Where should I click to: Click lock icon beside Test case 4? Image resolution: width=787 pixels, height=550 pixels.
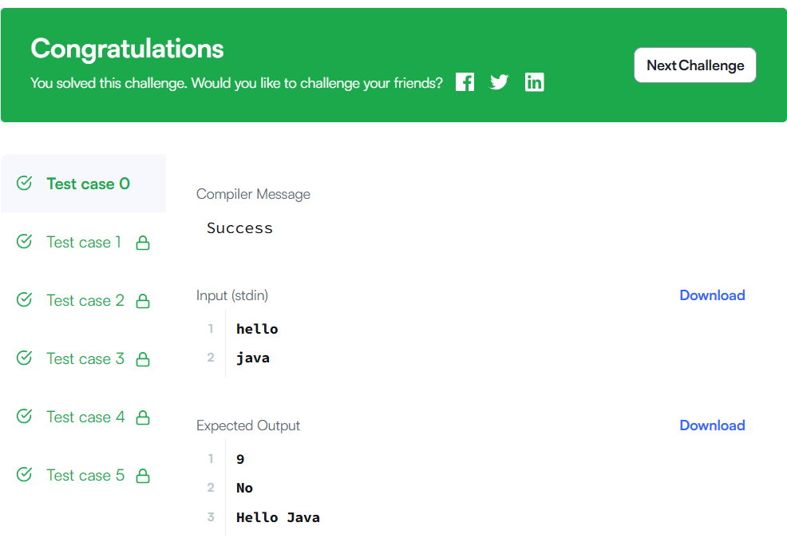coord(143,417)
